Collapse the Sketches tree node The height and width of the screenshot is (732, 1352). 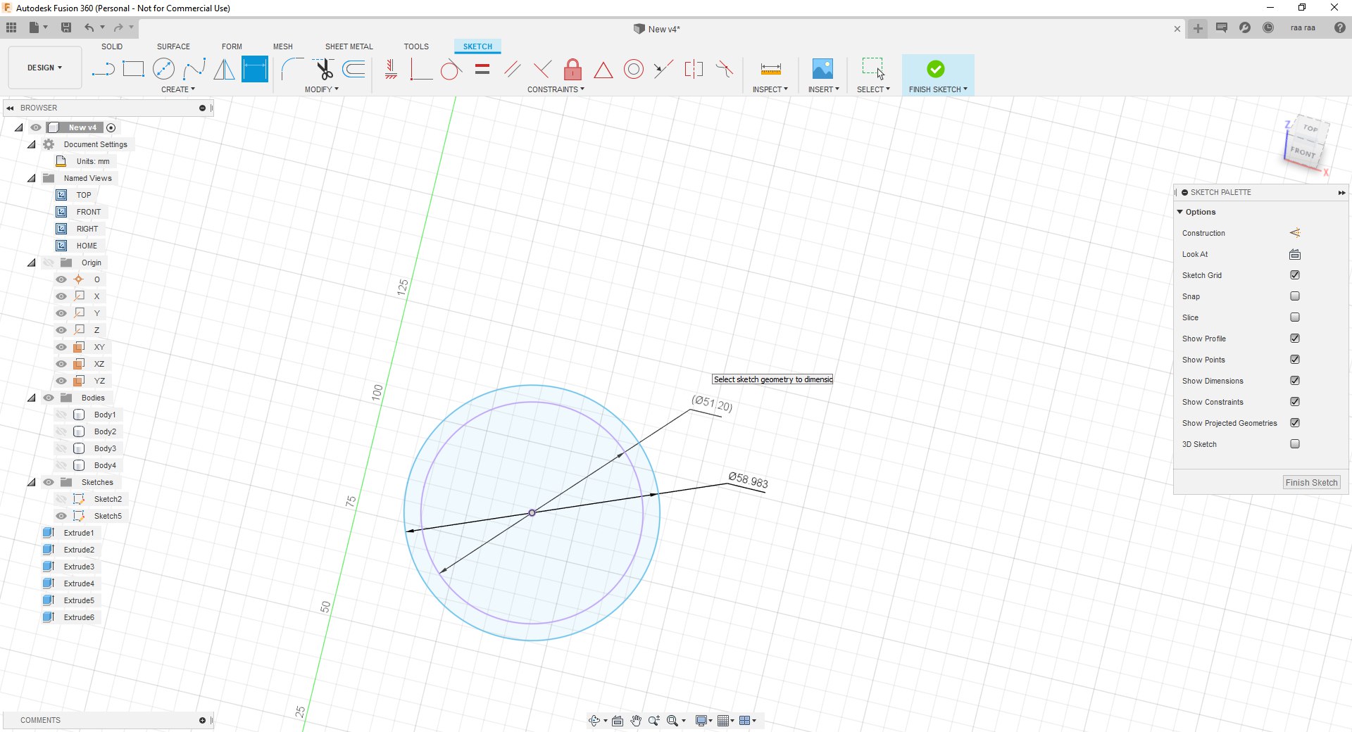coord(32,482)
